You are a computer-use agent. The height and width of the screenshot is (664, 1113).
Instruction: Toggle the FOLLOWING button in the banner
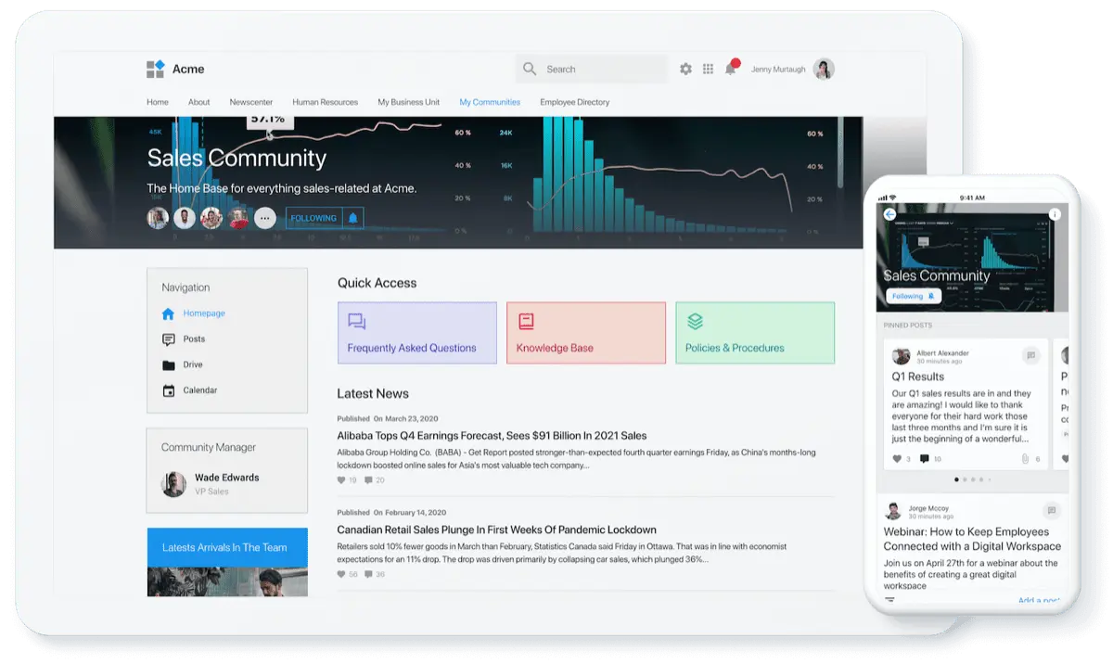(x=313, y=218)
